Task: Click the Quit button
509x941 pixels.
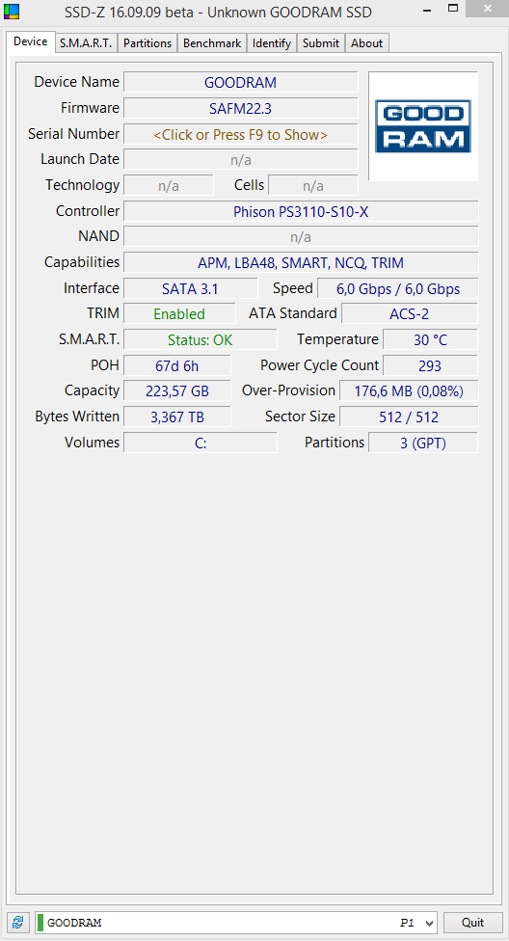Action: coord(473,922)
